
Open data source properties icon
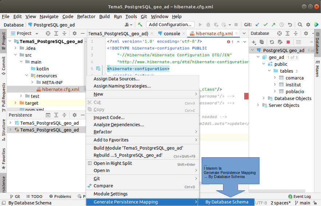click(x=280, y=42)
